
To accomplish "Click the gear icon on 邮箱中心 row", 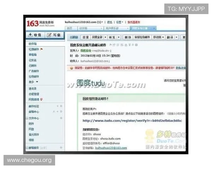I will (61, 112).
